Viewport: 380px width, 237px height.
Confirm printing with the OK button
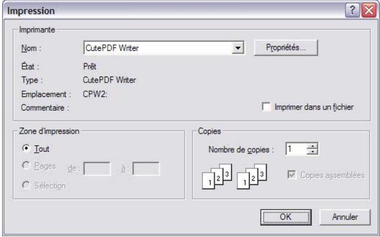point(286,217)
